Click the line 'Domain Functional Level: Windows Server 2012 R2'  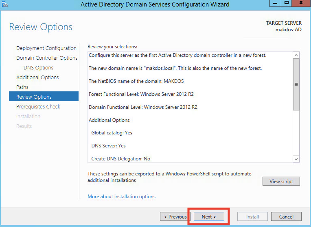143,107
